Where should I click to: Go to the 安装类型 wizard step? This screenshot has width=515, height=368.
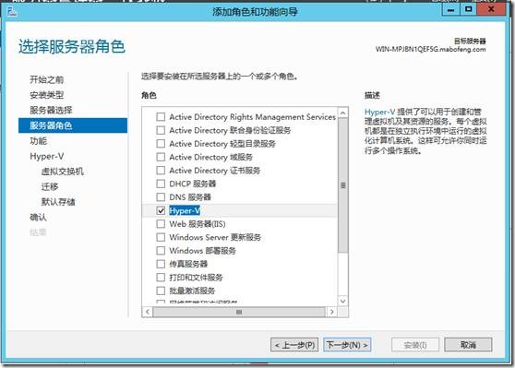coord(47,95)
